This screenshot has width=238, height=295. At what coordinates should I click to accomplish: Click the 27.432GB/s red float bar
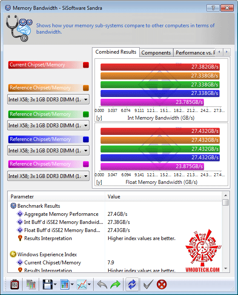160,131
